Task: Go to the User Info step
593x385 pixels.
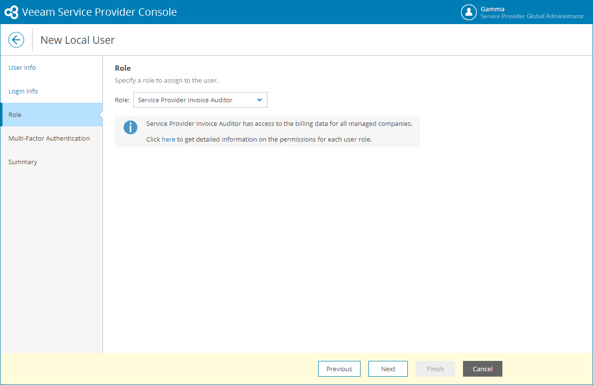Action: pyautogui.click(x=22, y=67)
